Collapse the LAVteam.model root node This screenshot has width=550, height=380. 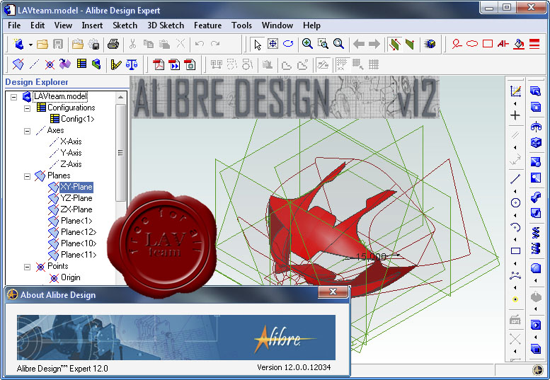coord(13,96)
